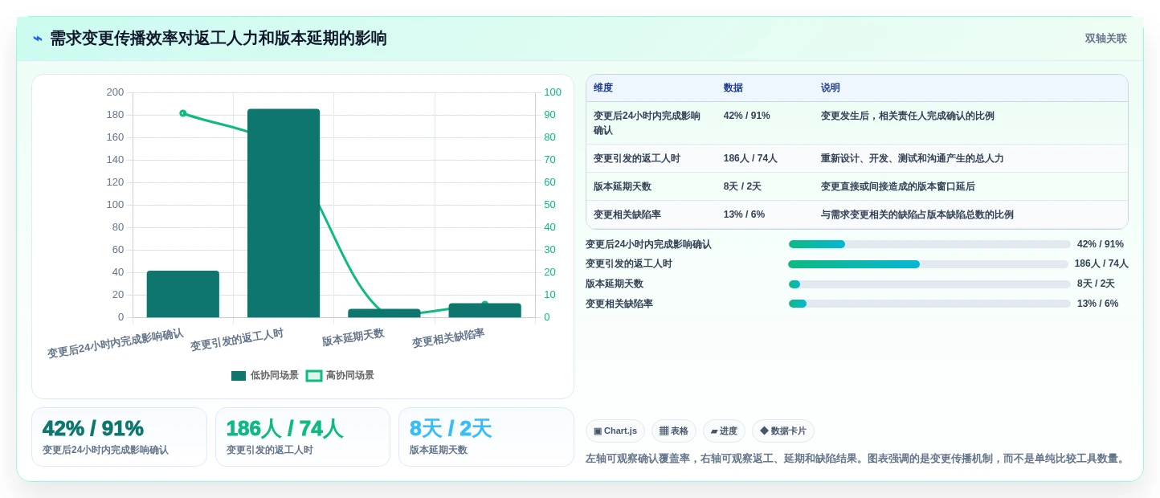
Task: Click the 双轴关联 badge in header
Action: point(1105,39)
